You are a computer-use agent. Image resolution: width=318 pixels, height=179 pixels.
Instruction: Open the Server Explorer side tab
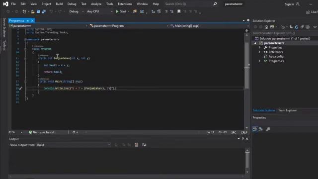tap(4, 27)
